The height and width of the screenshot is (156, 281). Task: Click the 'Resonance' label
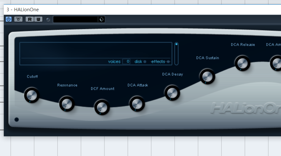pyautogui.click(x=67, y=85)
